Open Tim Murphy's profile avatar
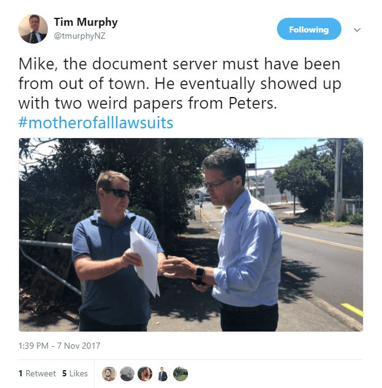The width and height of the screenshot is (382, 388). [x=33, y=29]
